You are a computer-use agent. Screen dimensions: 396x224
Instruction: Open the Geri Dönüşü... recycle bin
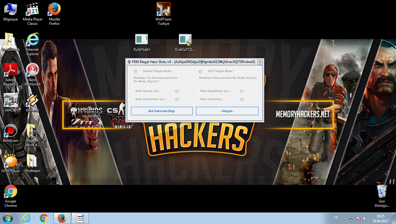tap(382, 196)
